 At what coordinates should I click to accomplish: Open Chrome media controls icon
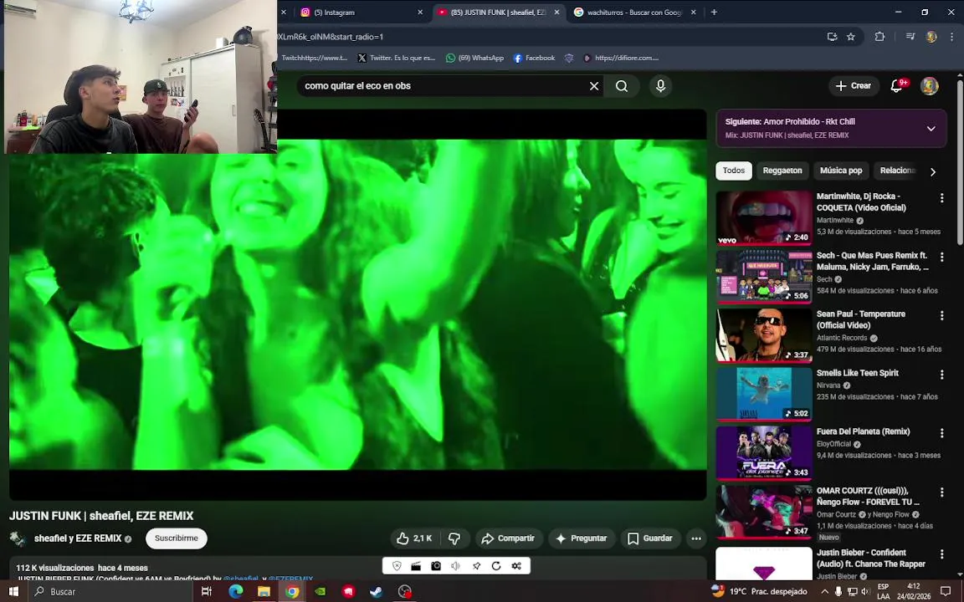(x=910, y=37)
